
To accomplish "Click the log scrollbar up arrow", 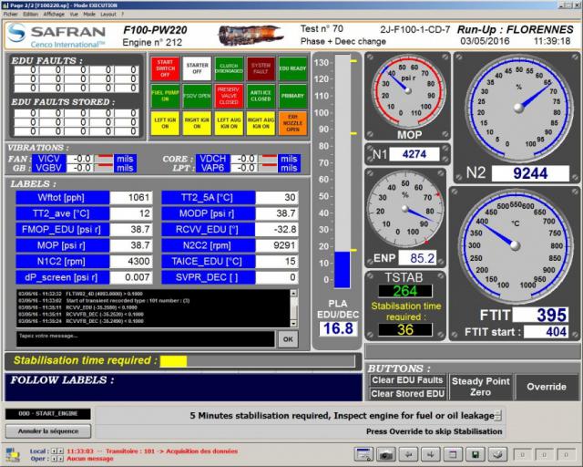I will (x=293, y=294).
